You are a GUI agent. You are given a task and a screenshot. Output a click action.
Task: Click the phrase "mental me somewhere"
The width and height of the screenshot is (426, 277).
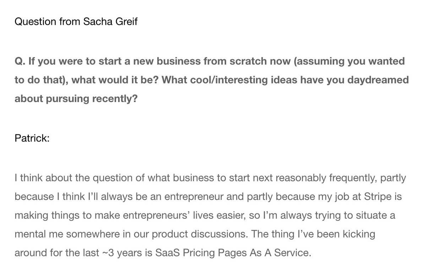(x=66, y=234)
